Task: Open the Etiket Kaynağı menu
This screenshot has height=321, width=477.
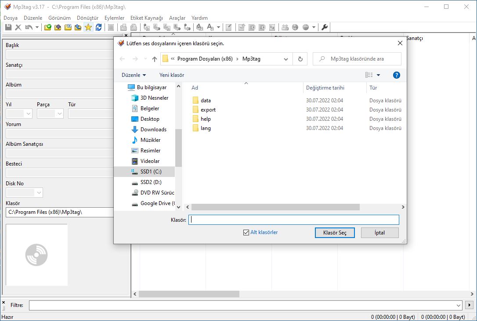Action: click(x=147, y=18)
